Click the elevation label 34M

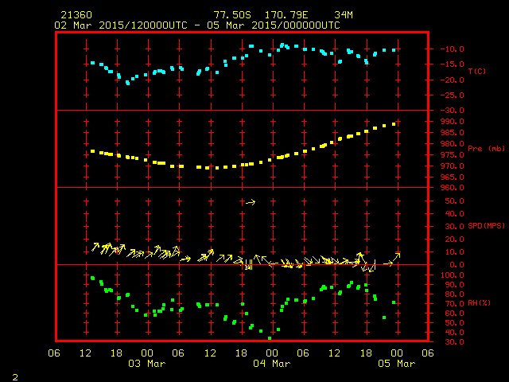(x=344, y=15)
